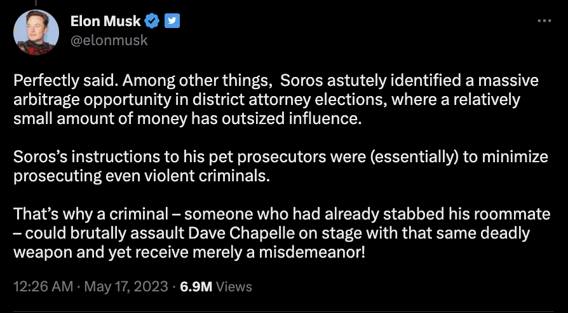This screenshot has width=568, height=313.
Task: Click the word "misdemeanor" in tweet
Action: pyautogui.click(x=333, y=250)
